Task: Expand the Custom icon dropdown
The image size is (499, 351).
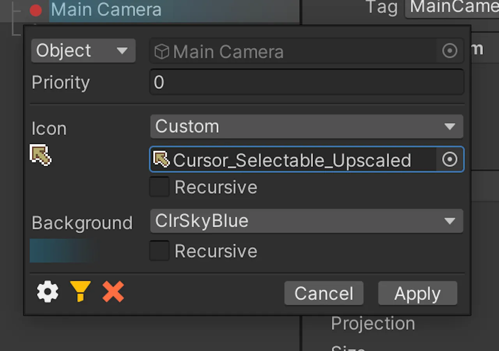Action: [307, 126]
